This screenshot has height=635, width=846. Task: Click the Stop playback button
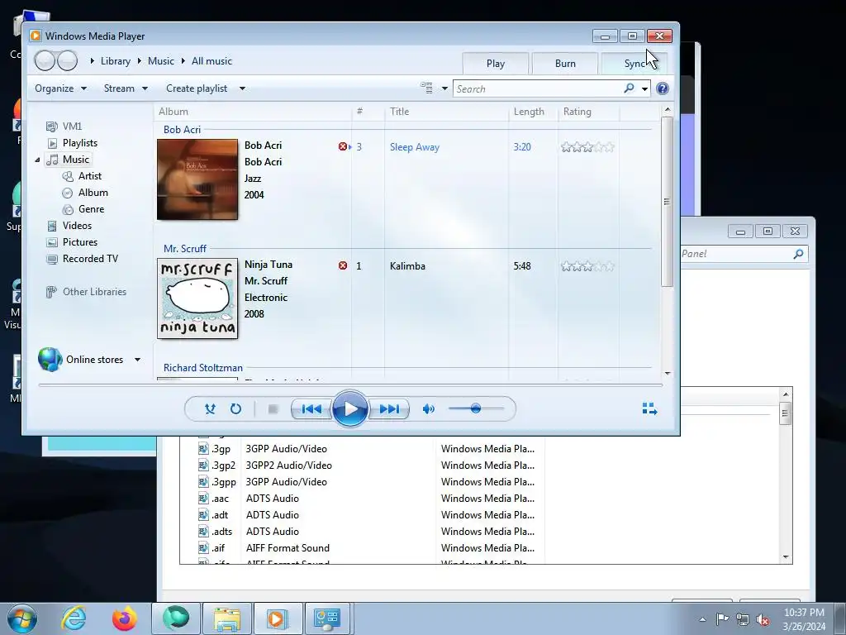coord(273,408)
